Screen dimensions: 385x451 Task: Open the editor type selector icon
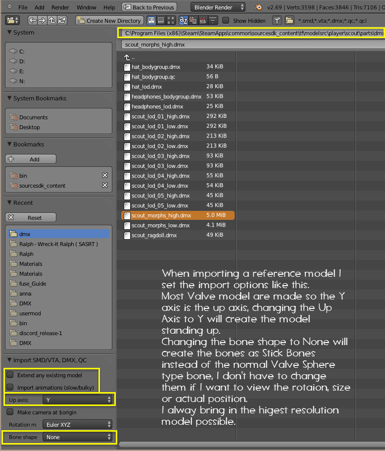[13, 20]
